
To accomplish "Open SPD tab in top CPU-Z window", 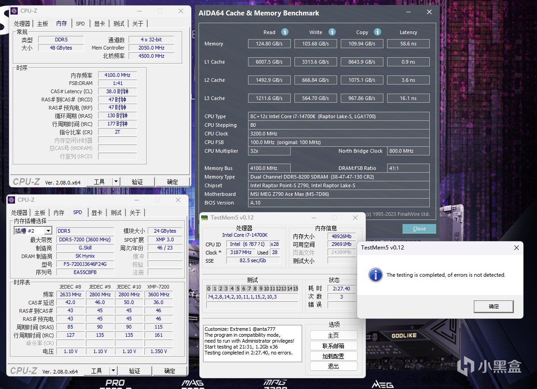I will tap(80, 24).
